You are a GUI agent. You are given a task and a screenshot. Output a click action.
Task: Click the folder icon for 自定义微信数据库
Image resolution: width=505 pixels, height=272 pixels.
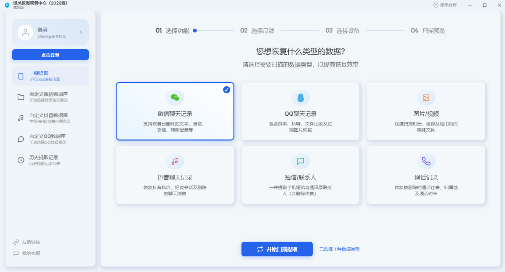pyautogui.click(x=21, y=97)
